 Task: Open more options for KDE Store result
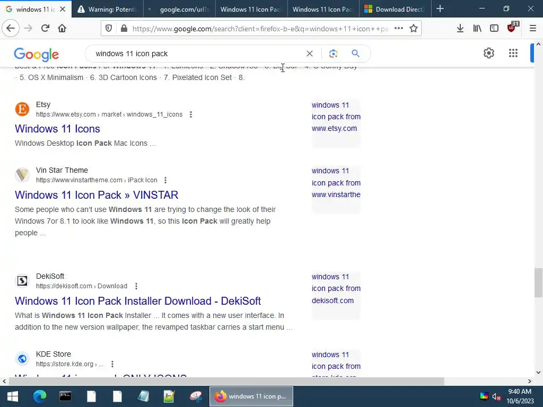coord(112,364)
